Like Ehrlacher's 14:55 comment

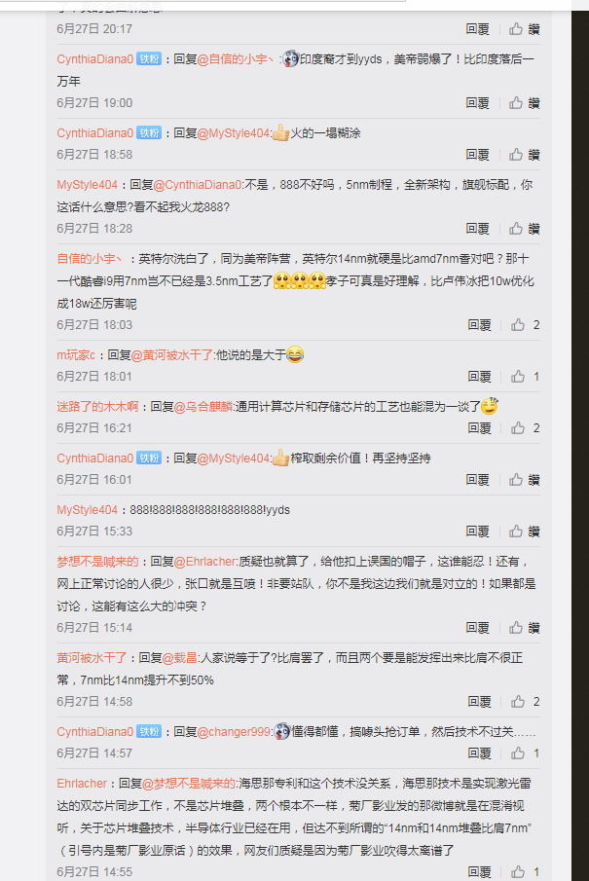(526, 872)
